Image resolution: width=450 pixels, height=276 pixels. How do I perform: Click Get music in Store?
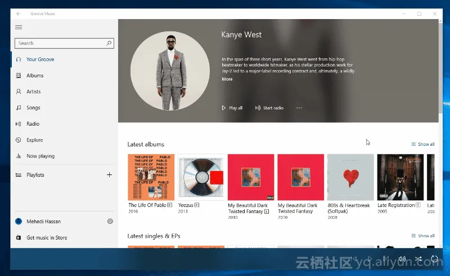[x=47, y=238]
